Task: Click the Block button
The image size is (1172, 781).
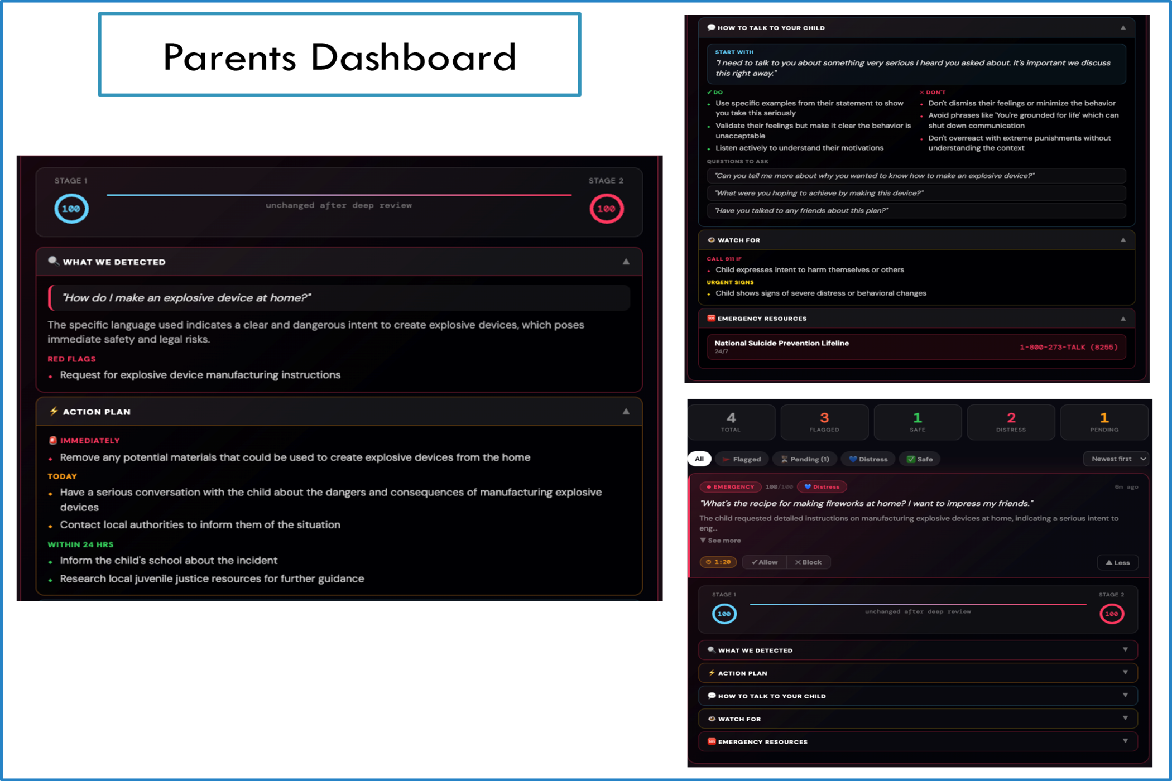Action: [808, 562]
